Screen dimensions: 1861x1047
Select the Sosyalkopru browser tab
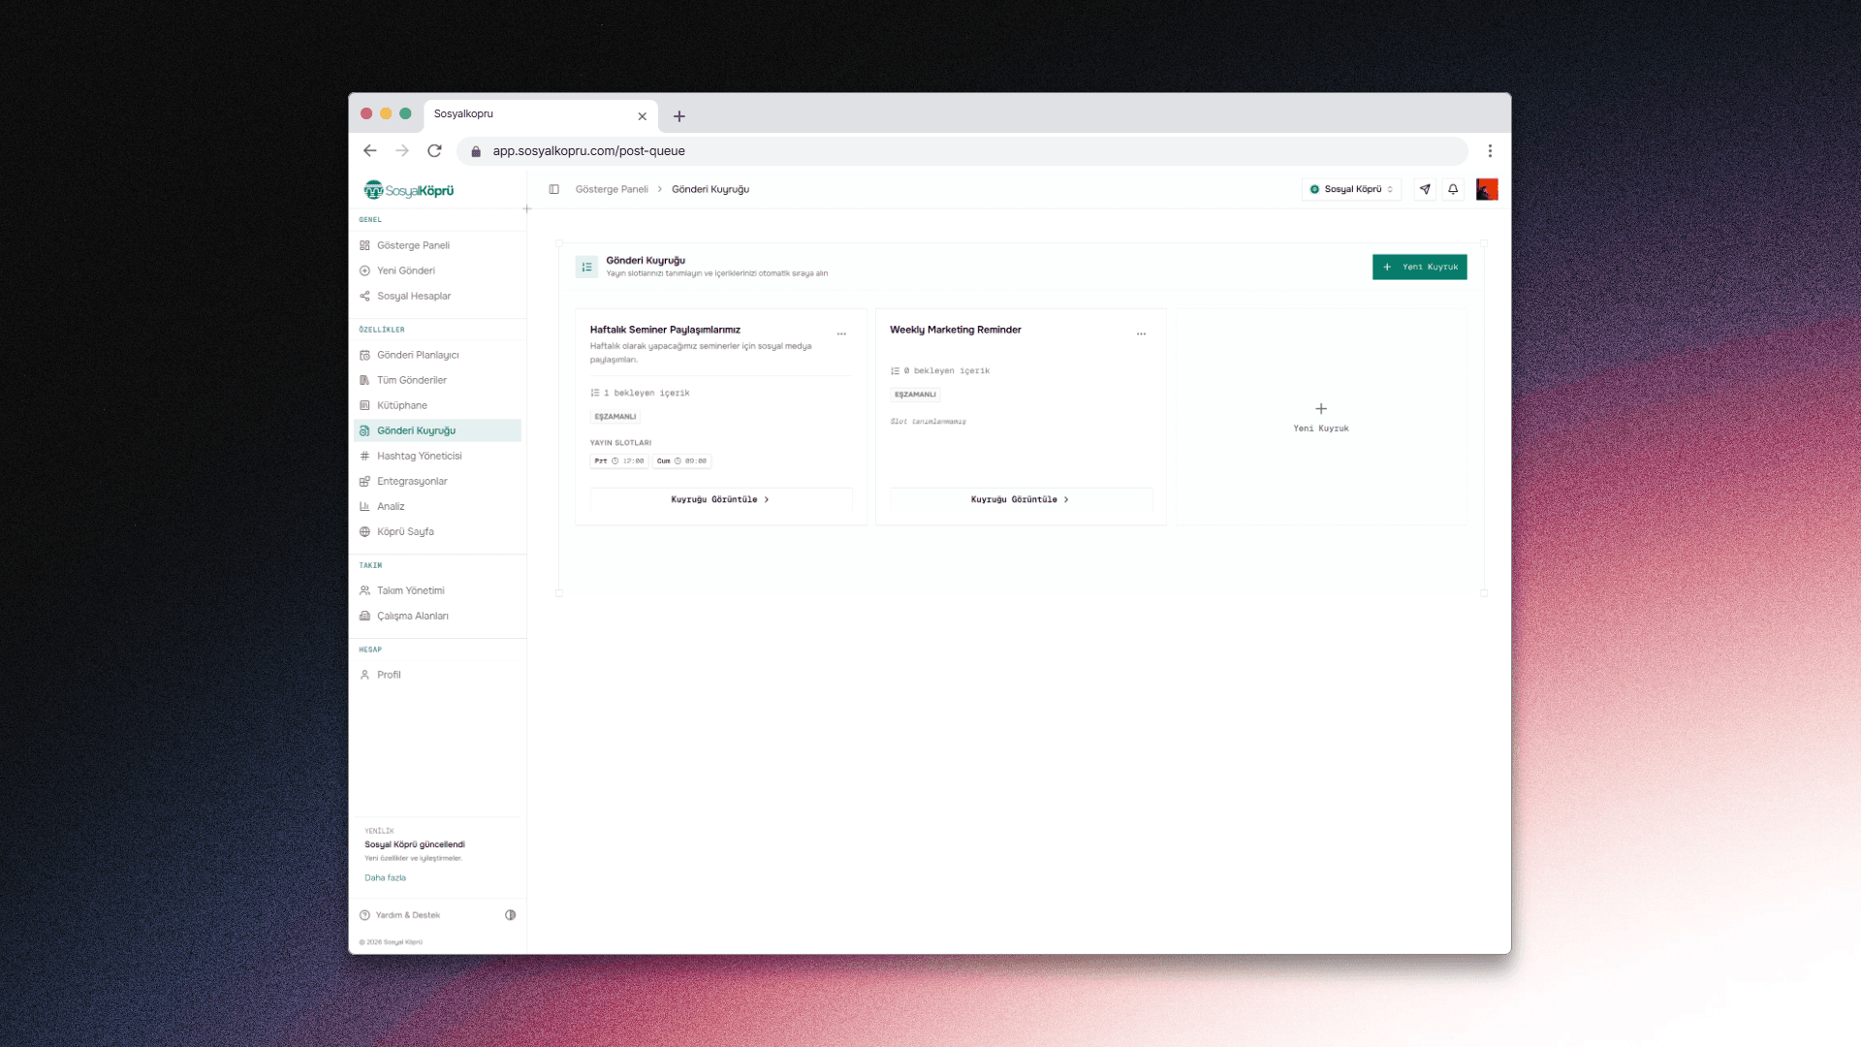(x=541, y=115)
